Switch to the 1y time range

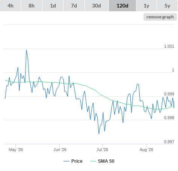[146, 6]
